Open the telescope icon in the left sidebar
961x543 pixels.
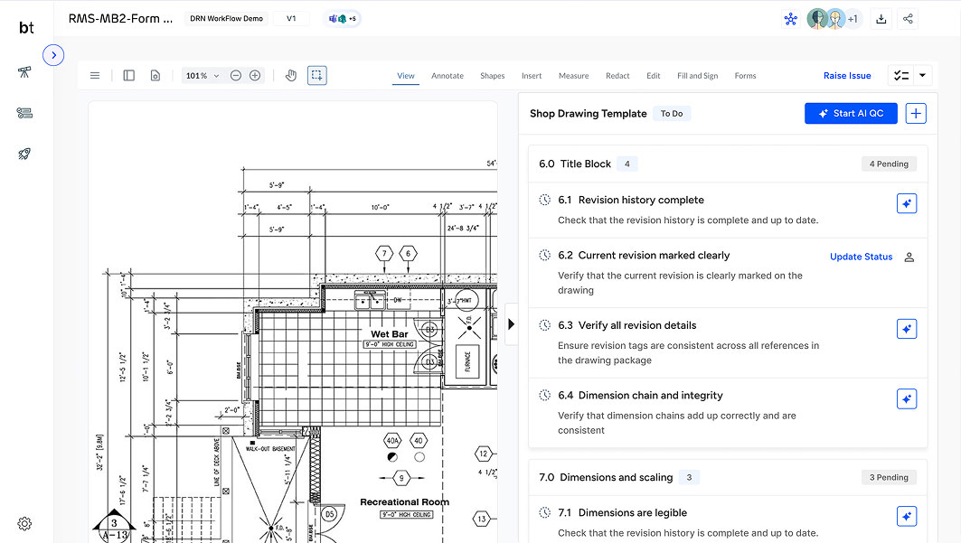pyautogui.click(x=24, y=70)
